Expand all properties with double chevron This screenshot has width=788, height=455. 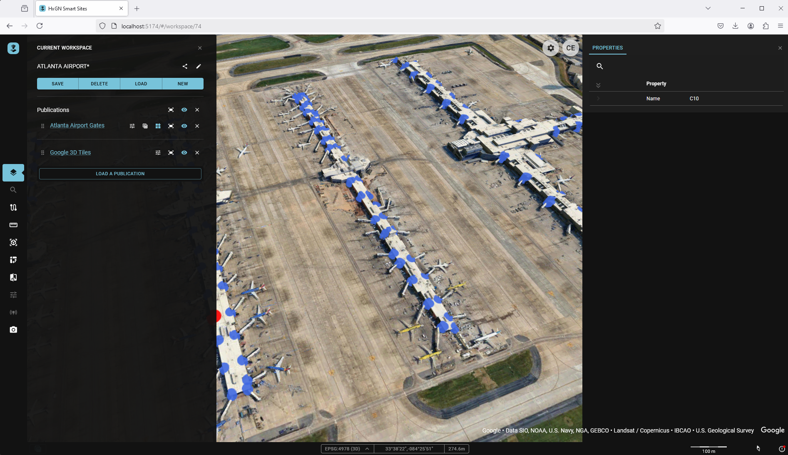point(598,85)
